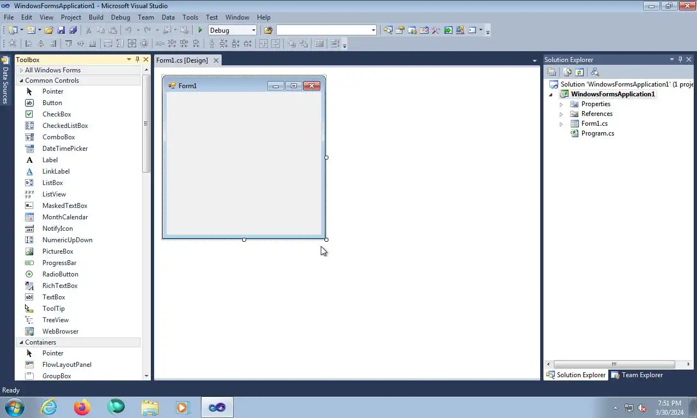Save the current file with the floppy icon
This screenshot has height=418, width=697.
coord(61,30)
